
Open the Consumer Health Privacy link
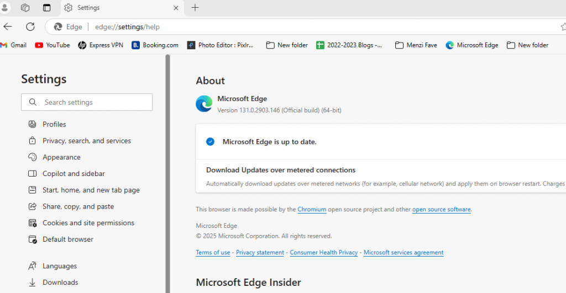pyautogui.click(x=324, y=253)
